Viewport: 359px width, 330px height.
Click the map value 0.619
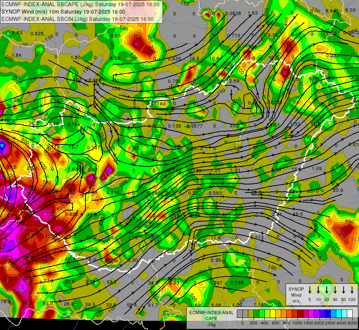click(x=113, y=192)
